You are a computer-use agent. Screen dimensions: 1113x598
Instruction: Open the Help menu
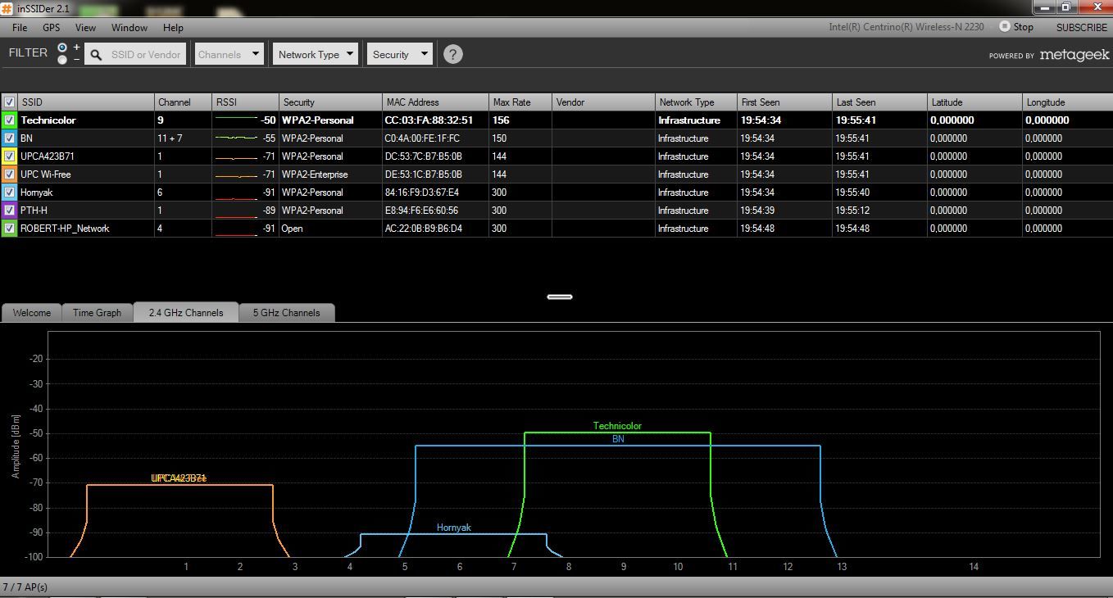tap(173, 27)
